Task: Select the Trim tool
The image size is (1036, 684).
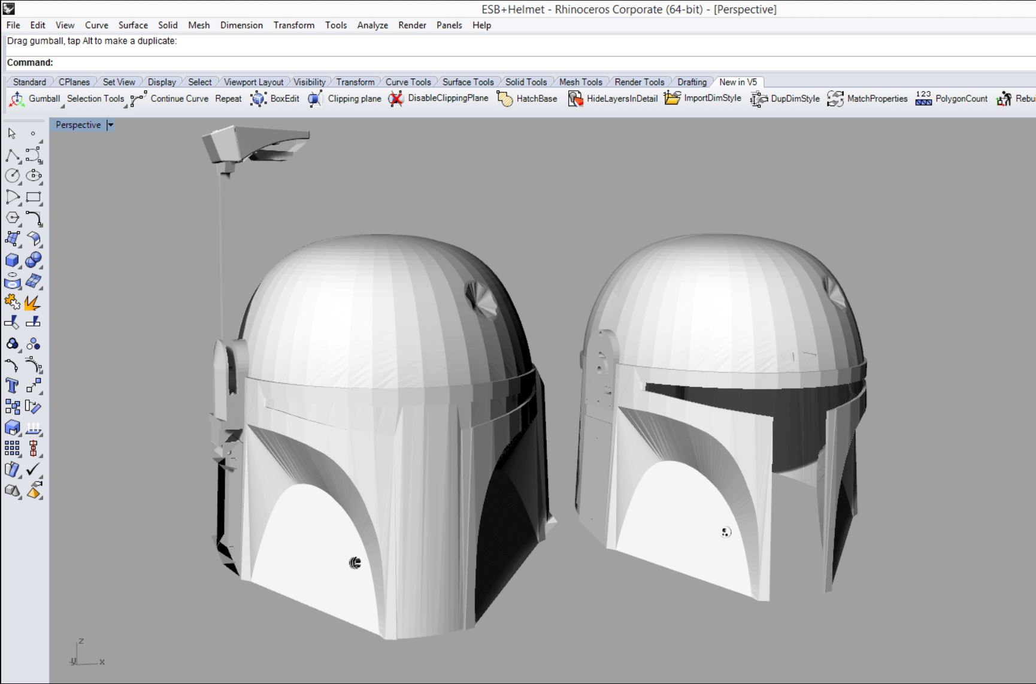Action: [12, 322]
